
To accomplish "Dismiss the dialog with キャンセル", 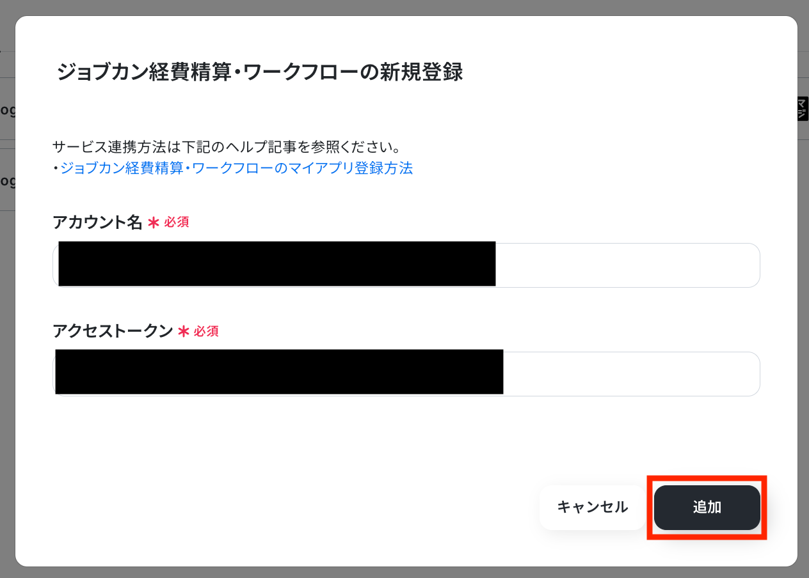I will (x=593, y=508).
